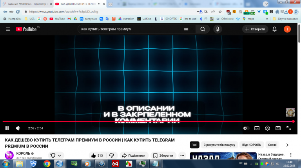Enter fullscreen mode
The width and height of the screenshot is (301, 168).
(288, 128)
